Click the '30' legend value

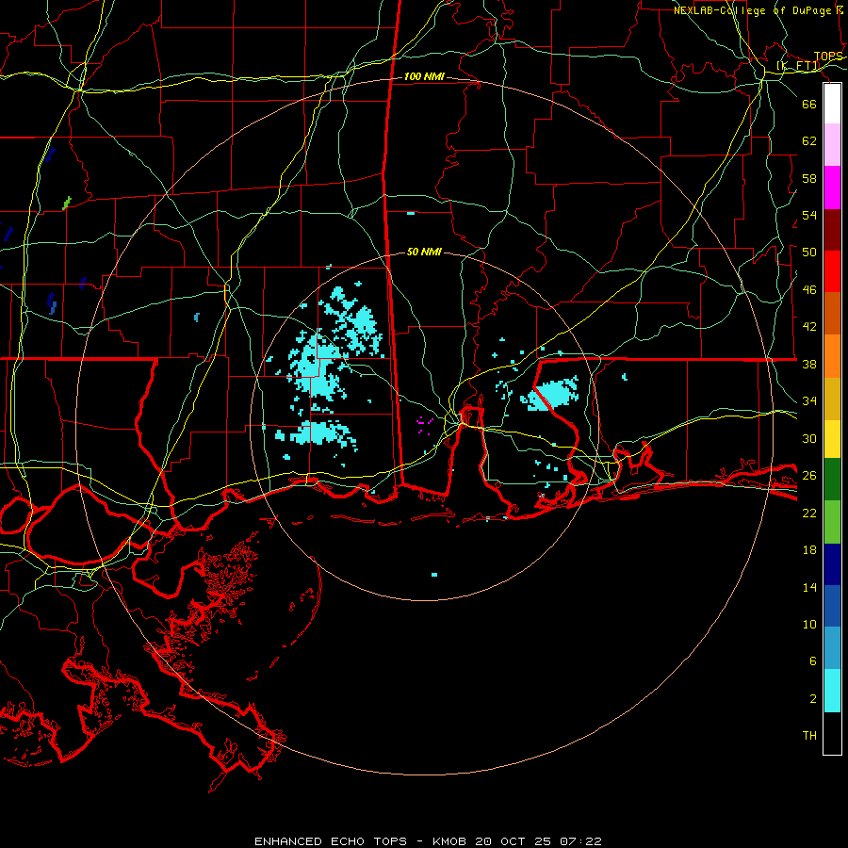809,438
